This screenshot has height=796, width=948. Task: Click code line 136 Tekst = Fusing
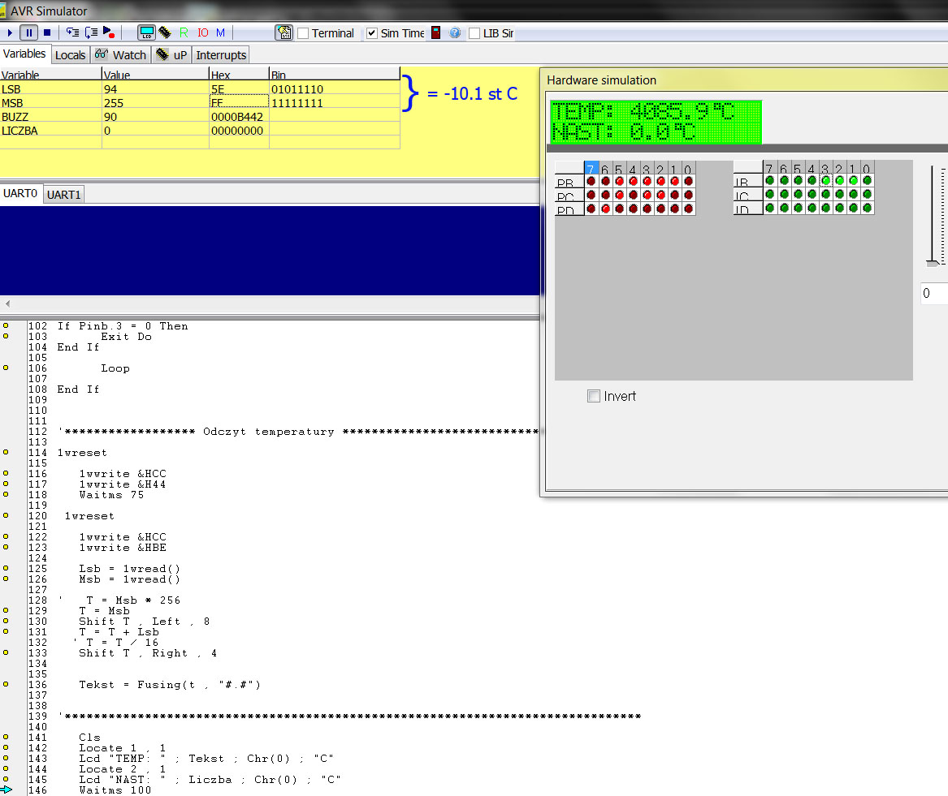click(169, 685)
